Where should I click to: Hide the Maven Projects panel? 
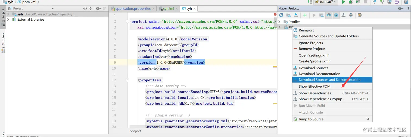click(407, 9)
